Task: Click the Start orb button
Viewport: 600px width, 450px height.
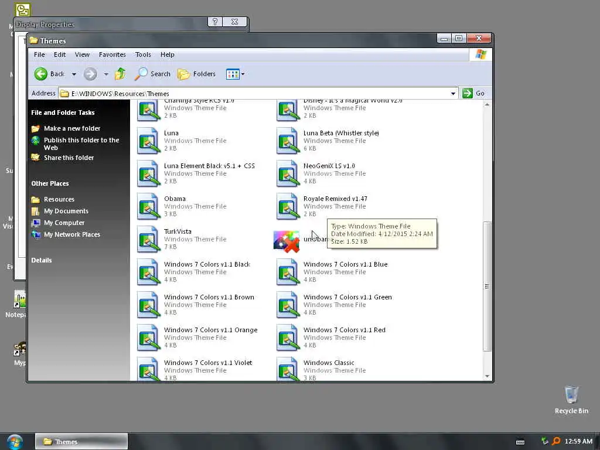Action: pos(15,442)
